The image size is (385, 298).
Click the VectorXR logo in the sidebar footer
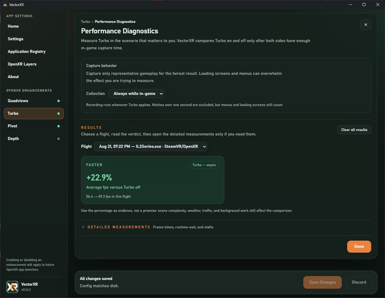(x=12, y=287)
